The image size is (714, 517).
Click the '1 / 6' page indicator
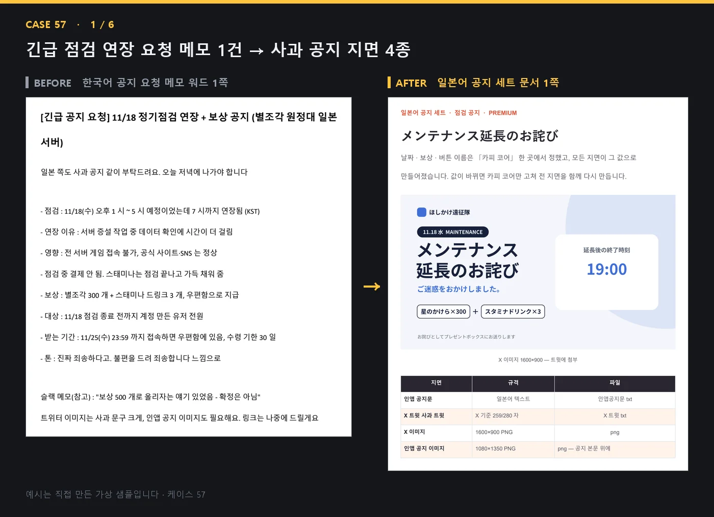pos(103,24)
